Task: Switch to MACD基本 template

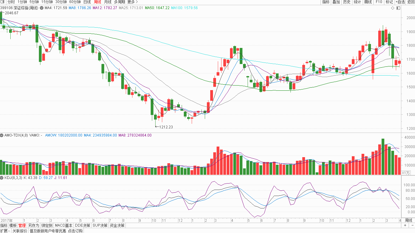Action: pos(64,225)
